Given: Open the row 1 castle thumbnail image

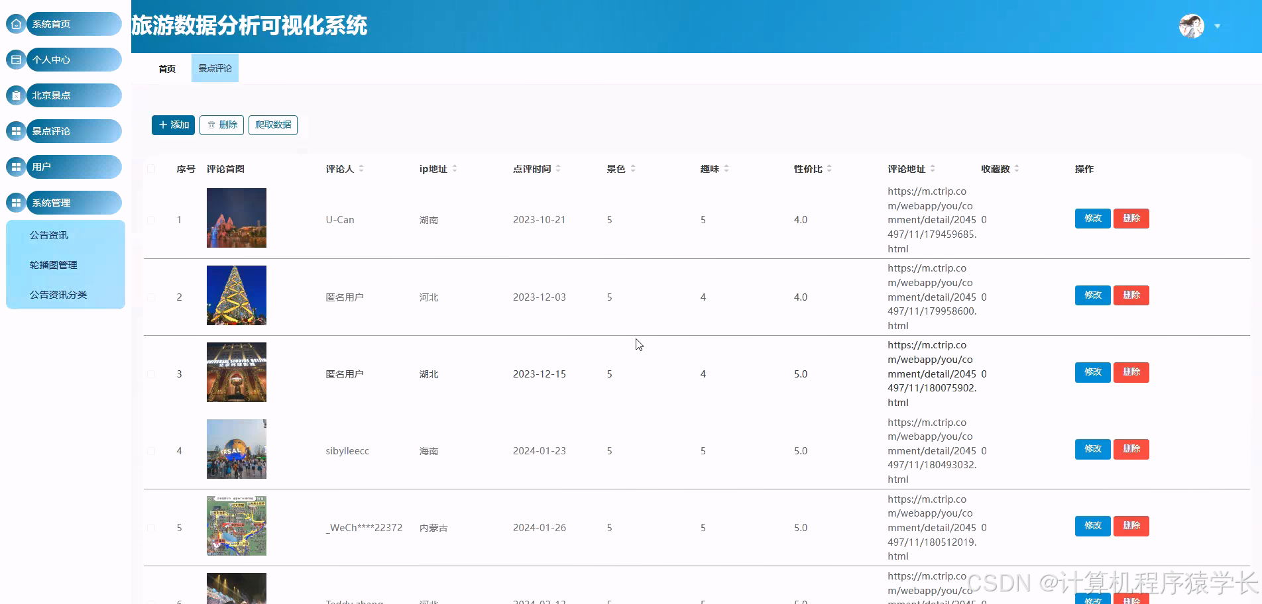Looking at the screenshot, I should pos(237,218).
